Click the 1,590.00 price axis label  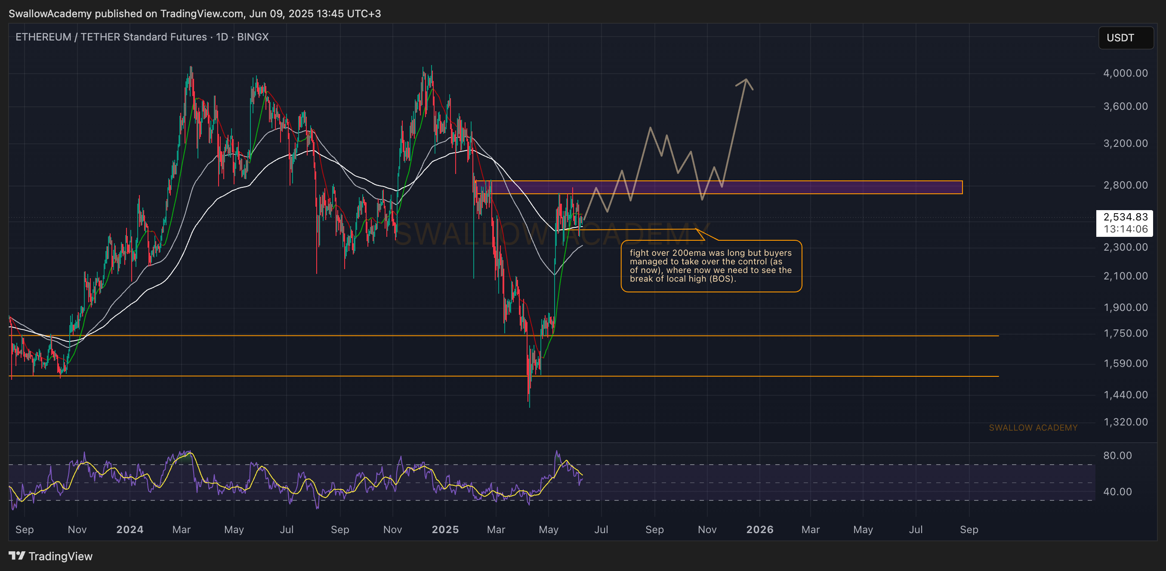point(1125,363)
